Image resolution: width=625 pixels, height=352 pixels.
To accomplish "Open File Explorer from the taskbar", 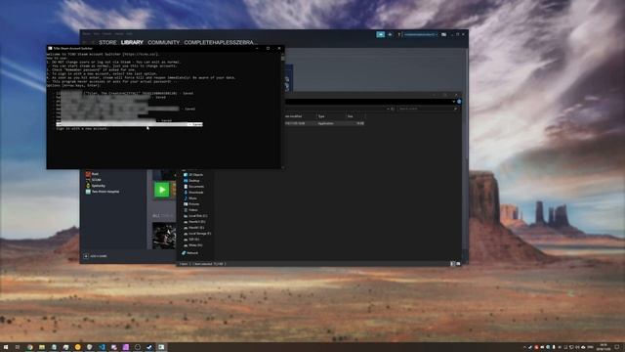I will point(42,347).
